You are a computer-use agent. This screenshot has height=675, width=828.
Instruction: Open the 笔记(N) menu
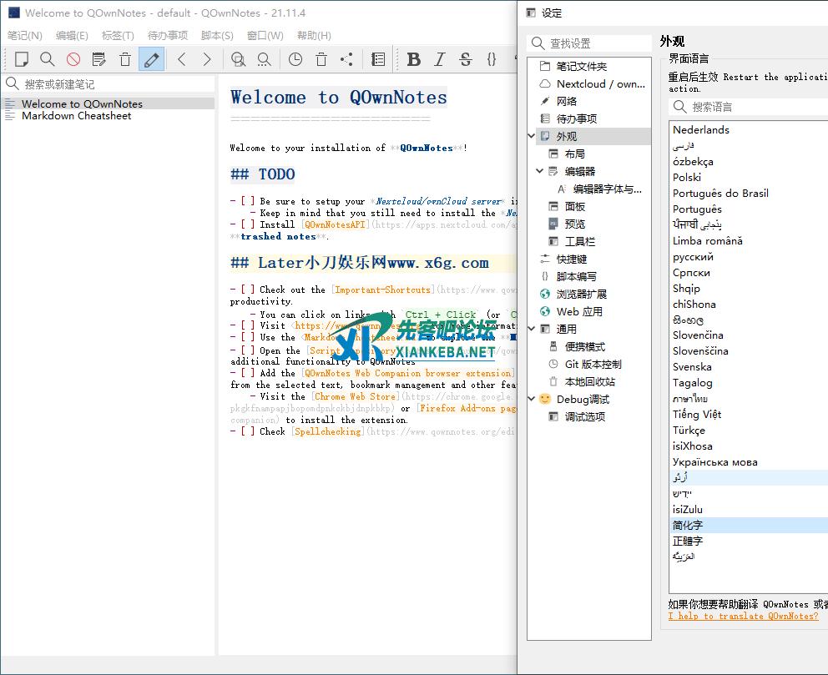pos(25,35)
